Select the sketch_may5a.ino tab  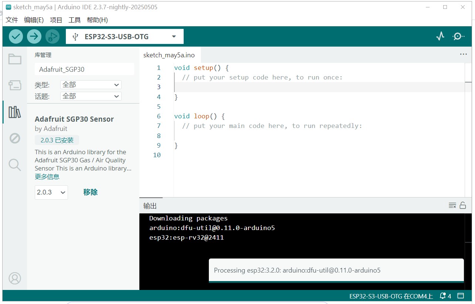(169, 55)
